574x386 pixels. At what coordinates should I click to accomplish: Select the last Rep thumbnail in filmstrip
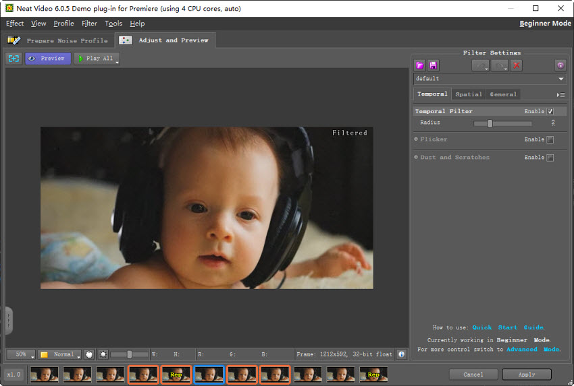[373, 375]
